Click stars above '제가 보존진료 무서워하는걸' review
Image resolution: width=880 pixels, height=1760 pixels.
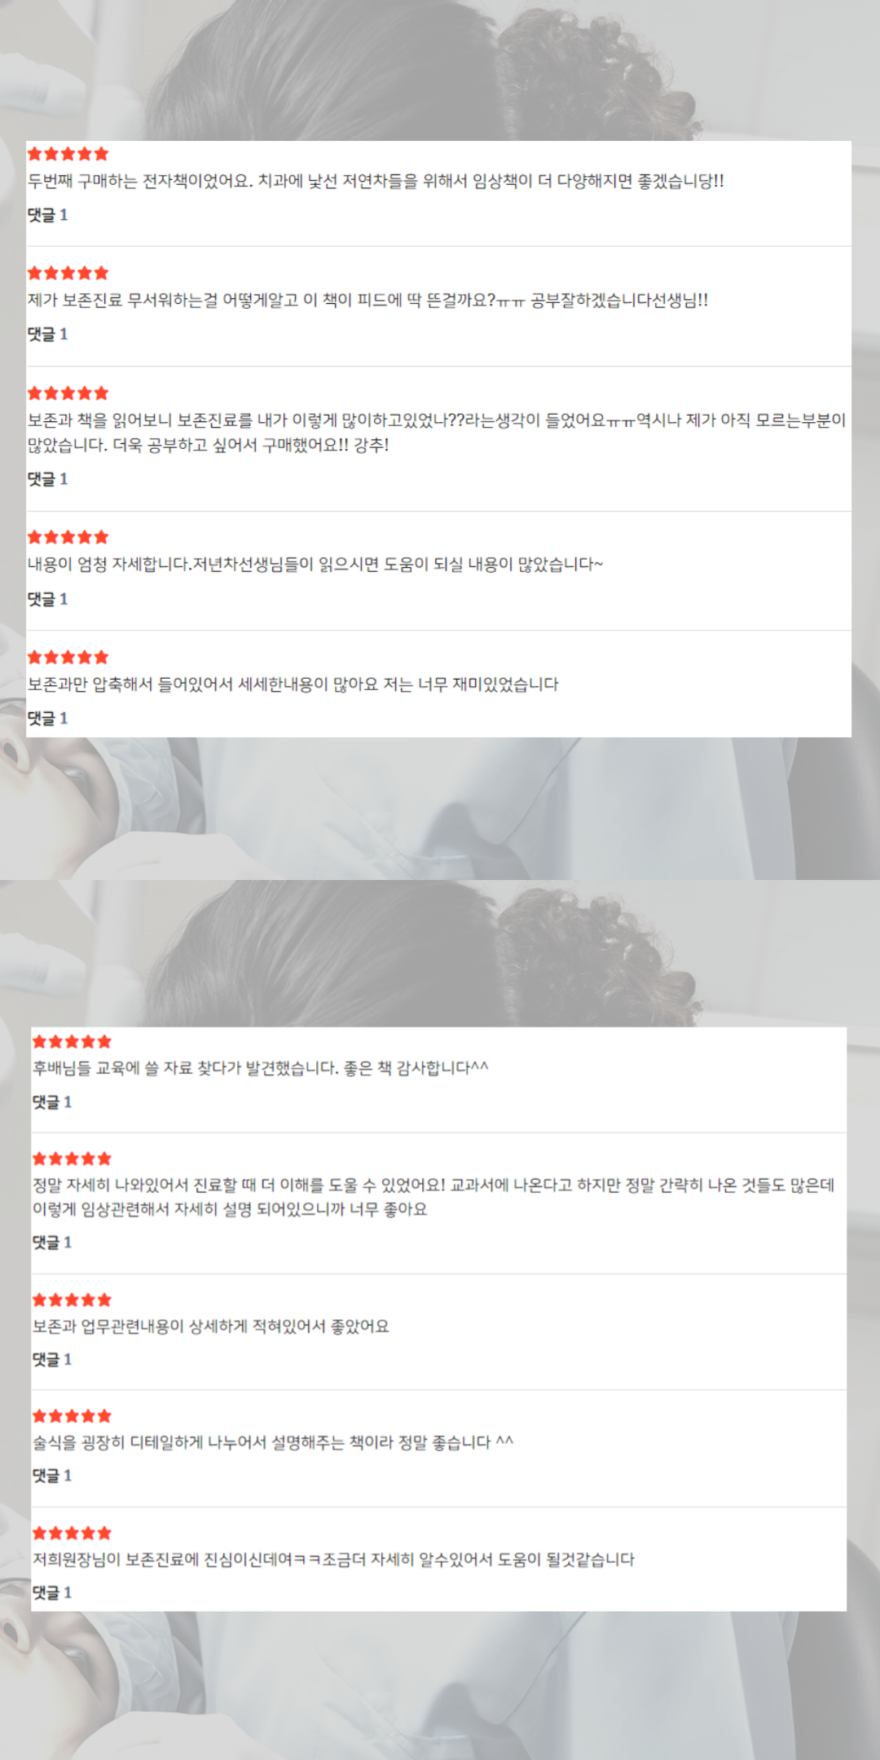[x=68, y=273]
